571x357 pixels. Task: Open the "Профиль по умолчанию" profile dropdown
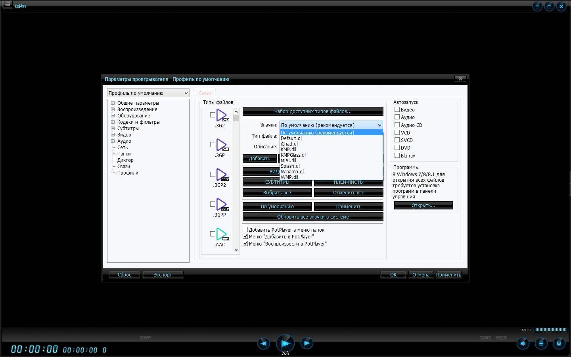[x=148, y=93]
